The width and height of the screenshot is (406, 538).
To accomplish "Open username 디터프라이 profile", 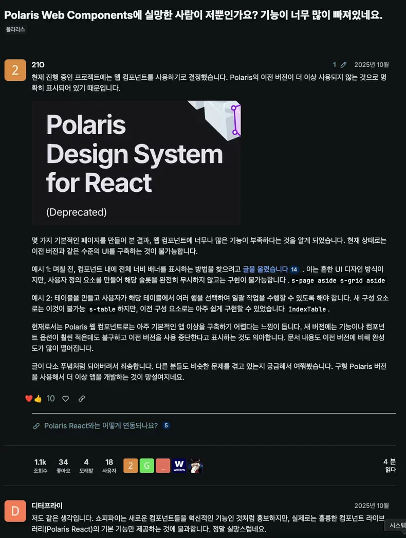I will pyautogui.click(x=47, y=506).
